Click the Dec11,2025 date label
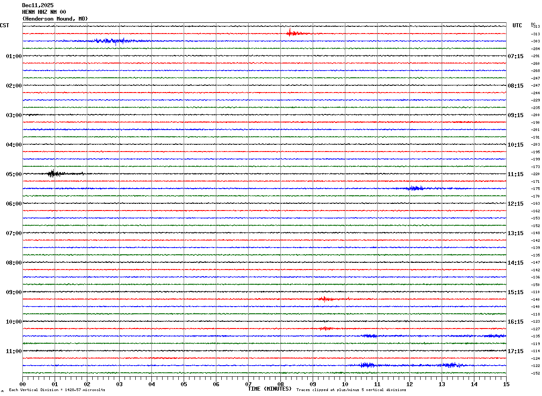542x396 pixels. [x=38, y=5]
